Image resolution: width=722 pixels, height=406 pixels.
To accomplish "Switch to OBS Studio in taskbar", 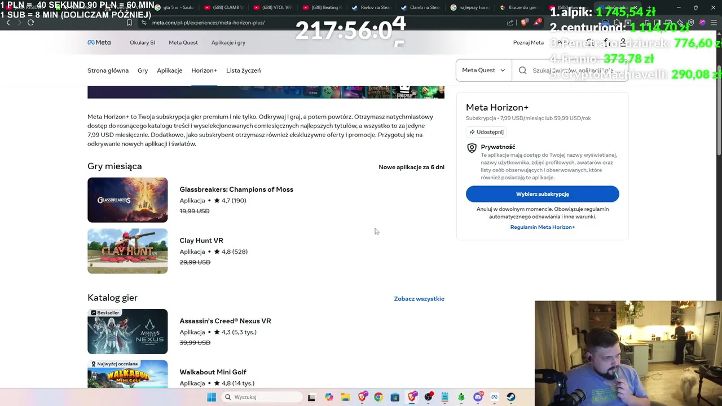I will click(428, 397).
